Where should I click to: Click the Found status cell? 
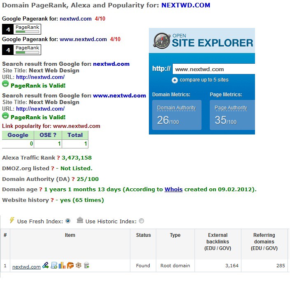[143, 266]
